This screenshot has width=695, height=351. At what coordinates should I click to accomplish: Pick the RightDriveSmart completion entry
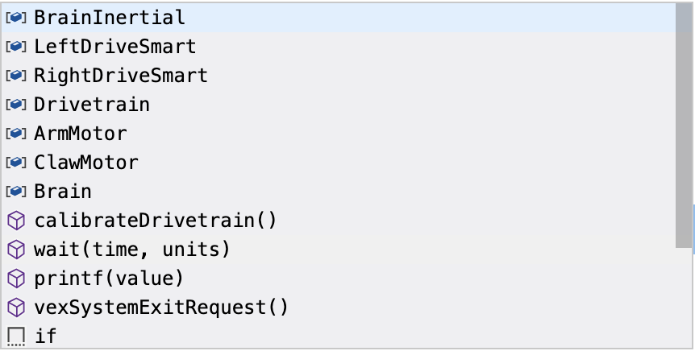[120, 75]
